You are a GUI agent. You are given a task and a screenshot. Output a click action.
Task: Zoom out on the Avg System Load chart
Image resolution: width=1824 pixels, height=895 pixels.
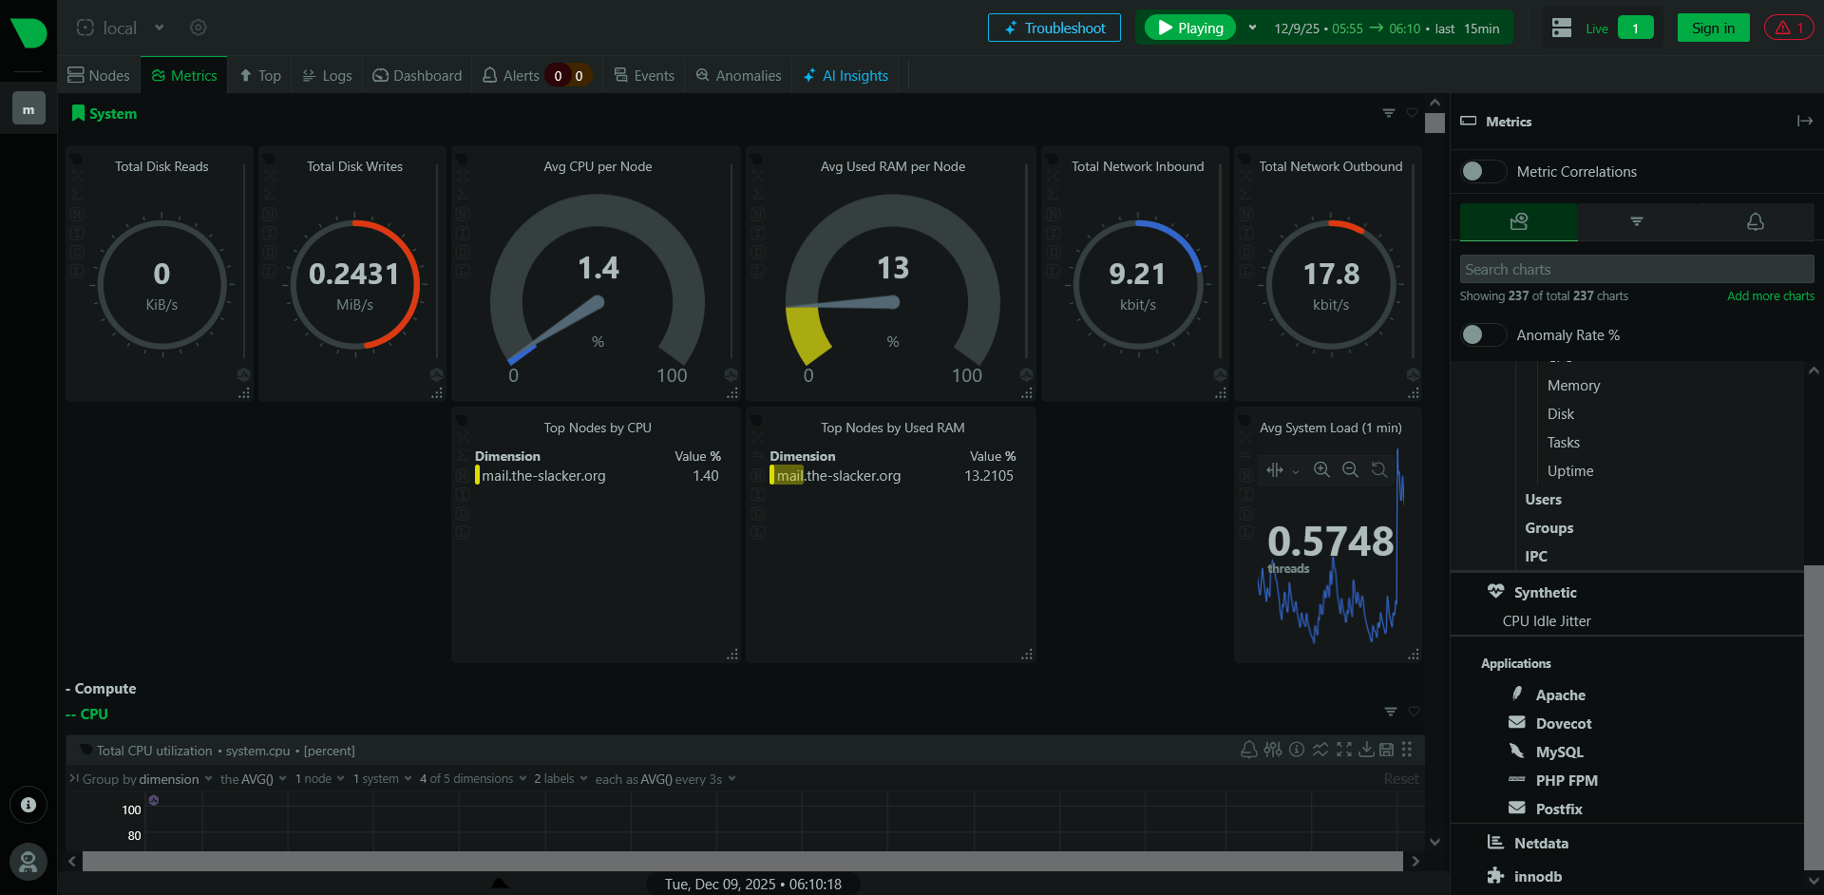[x=1350, y=469]
